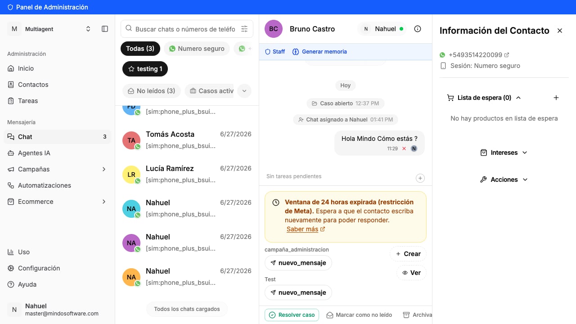Select nuevo_mensaje template under campaña_administracion
Screen dimensions: 576x324
click(298, 263)
